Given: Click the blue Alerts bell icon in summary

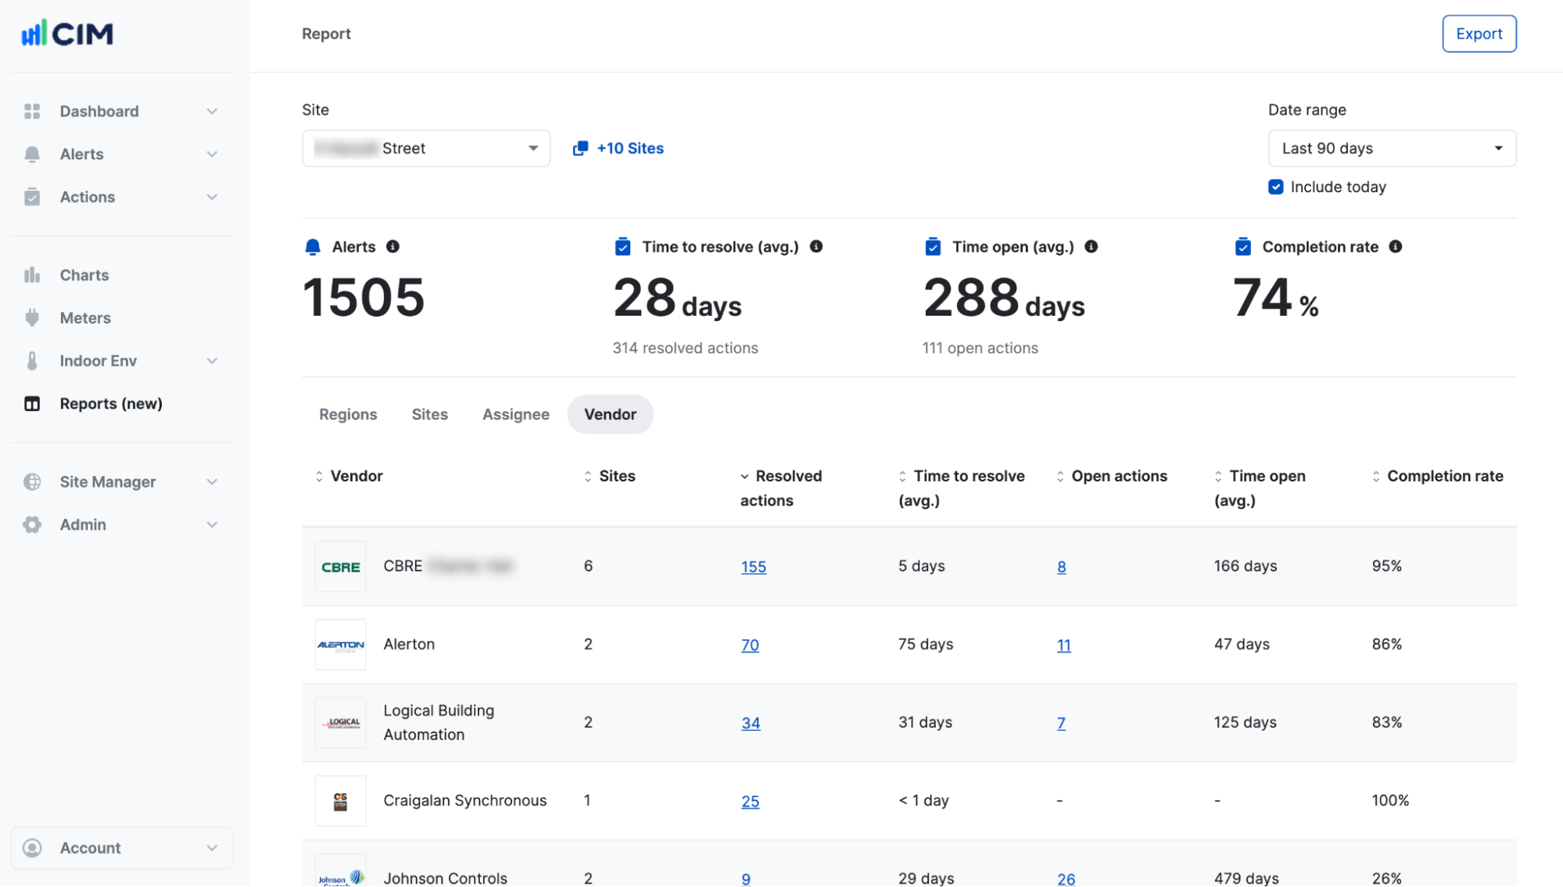Looking at the screenshot, I should pyautogui.click(x=313, y=247).
